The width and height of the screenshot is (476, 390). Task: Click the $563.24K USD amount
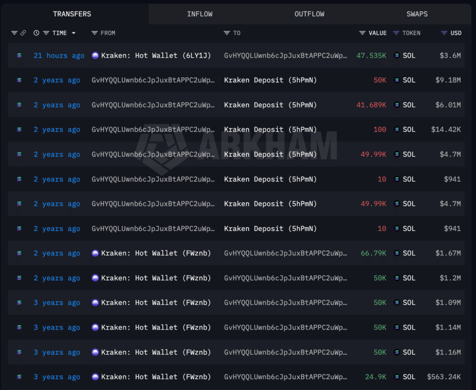444,377
